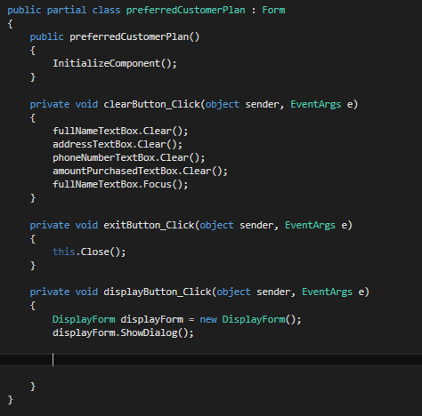
Task: Place cursor on the highlighted empty current line
Action: (211, 360)
